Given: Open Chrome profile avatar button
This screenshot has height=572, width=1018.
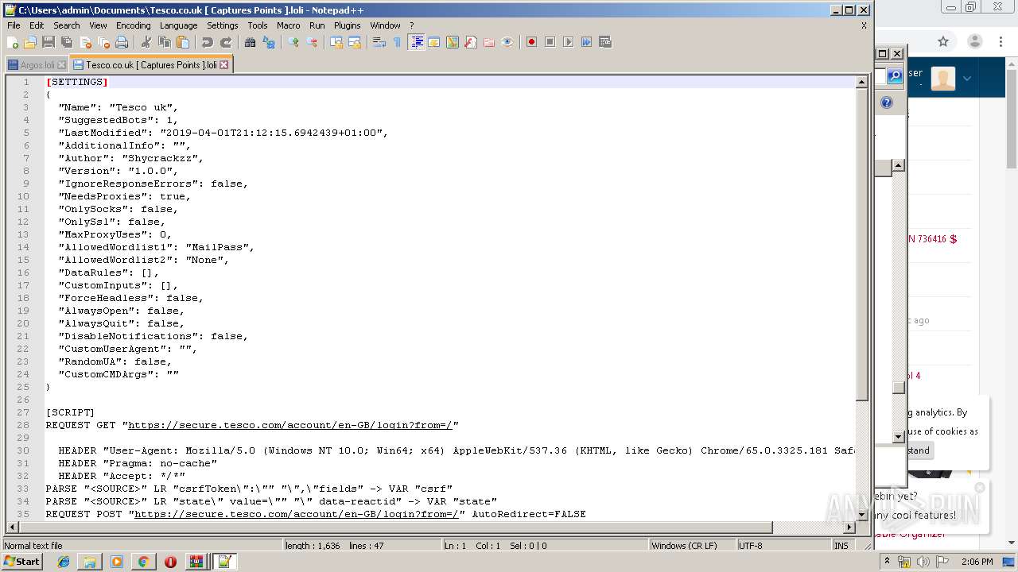Looking at the screenshot, I should pos(975,41).
